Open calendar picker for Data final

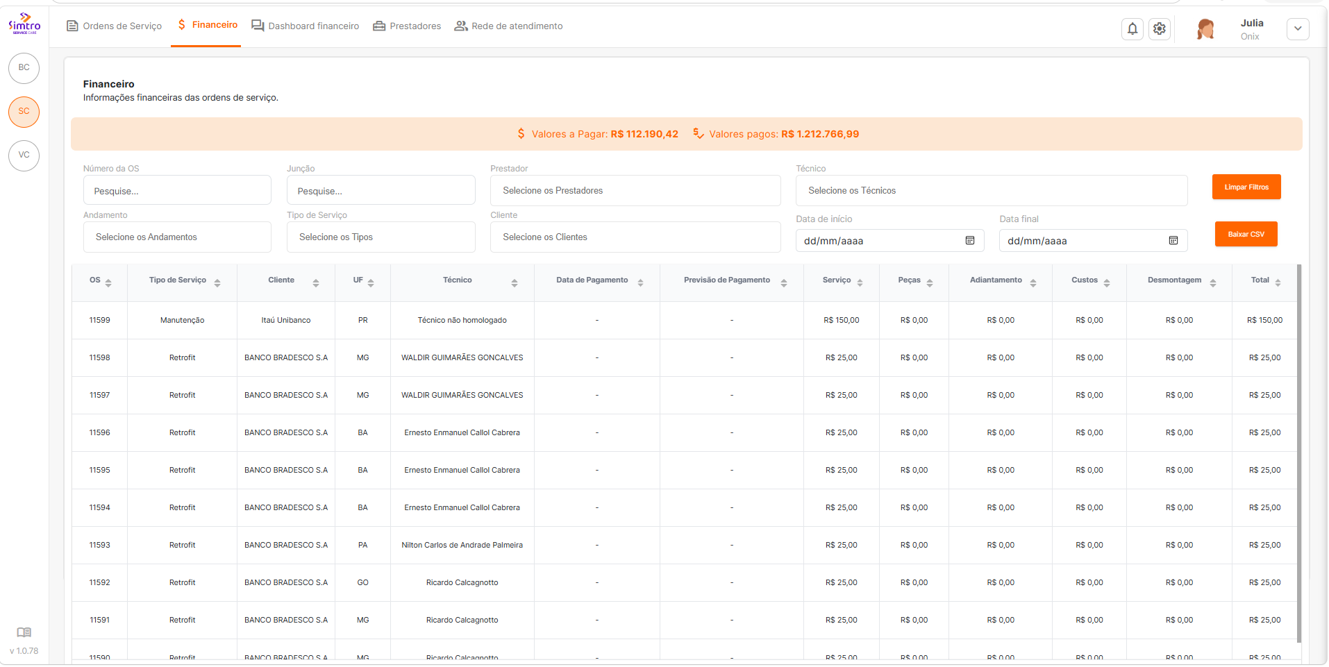pos(1173,240)
